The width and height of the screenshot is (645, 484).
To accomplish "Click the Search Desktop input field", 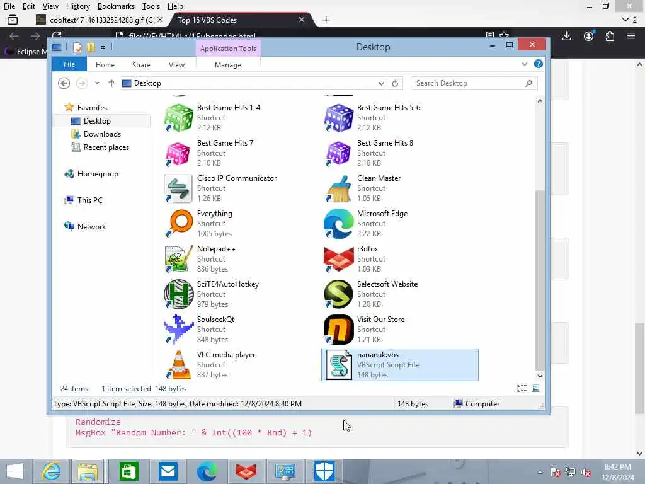I will coord(474,83).
